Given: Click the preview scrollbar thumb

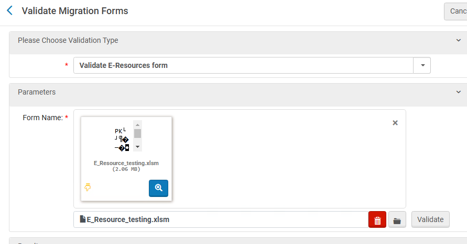Looking at the screenshot, I should click(x=138, y=133).
